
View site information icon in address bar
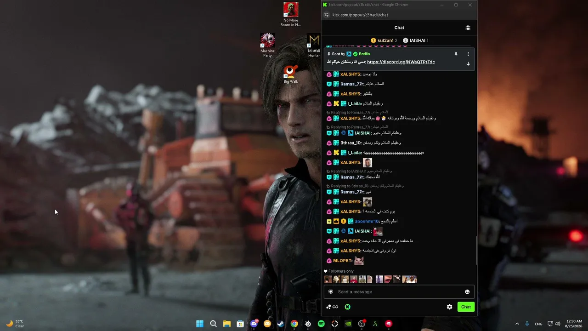click(327, 15)
